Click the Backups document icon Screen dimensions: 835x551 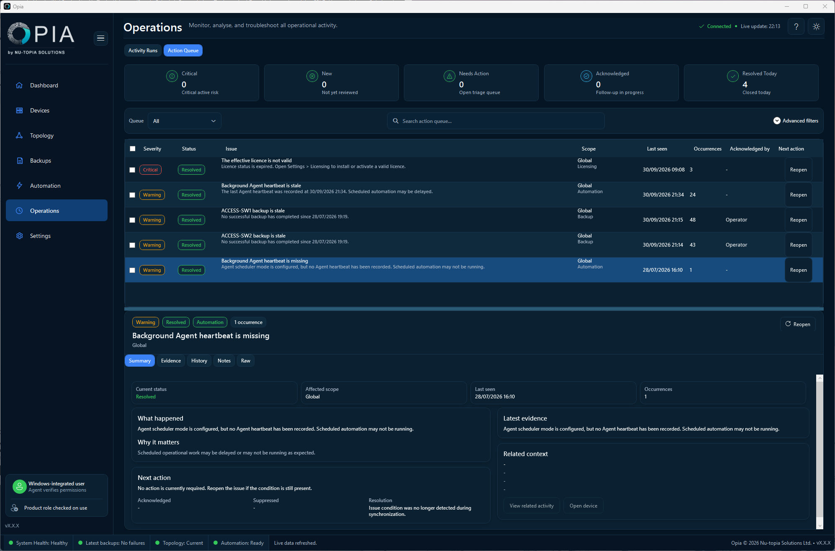pos(19,161)
